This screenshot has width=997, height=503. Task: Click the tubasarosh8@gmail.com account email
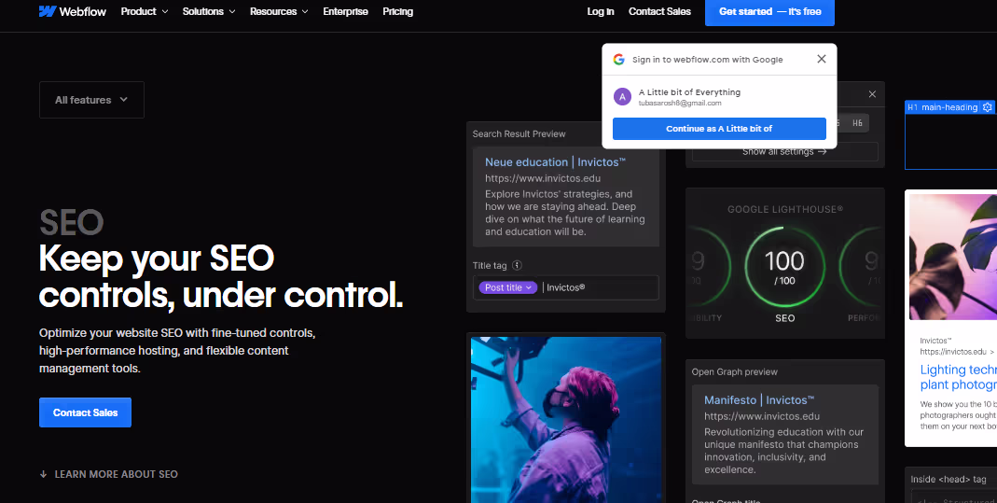[x=680, y=103]
